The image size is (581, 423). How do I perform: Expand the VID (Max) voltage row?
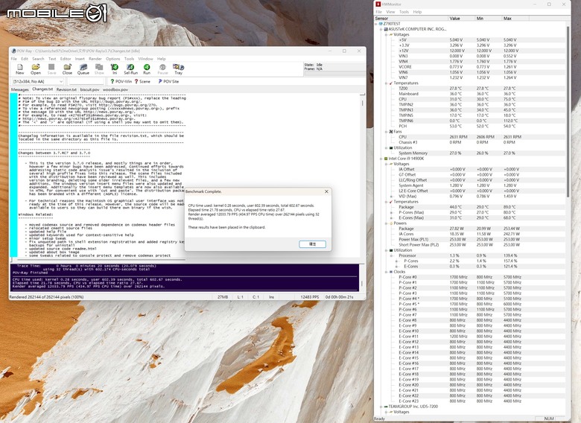391,197
